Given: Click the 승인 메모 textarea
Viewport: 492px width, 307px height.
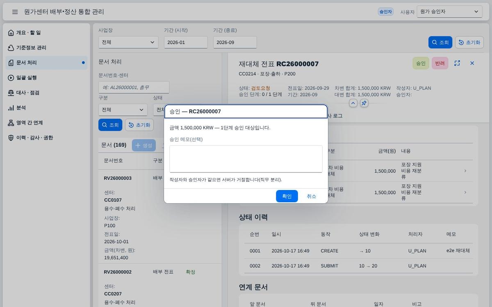Looking at the screenshot, I should (246, 159).
